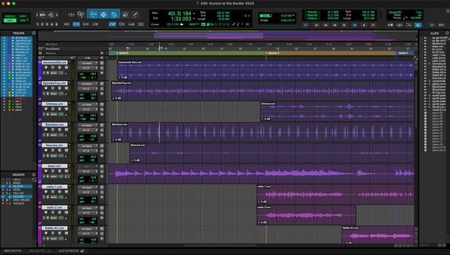Screen dimensions: 450x255
Task: Open the Tracks list options menu
Action: (x=35, y=32)
